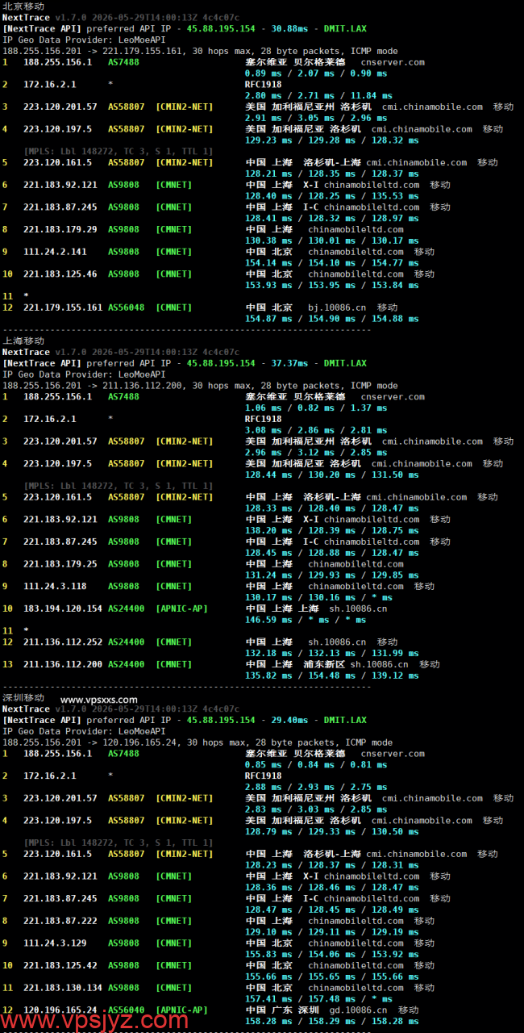524x1033 pixels.
Task: Click hostname bj.10086.cn
Action: pyautogui.click(x=337, y=307)
